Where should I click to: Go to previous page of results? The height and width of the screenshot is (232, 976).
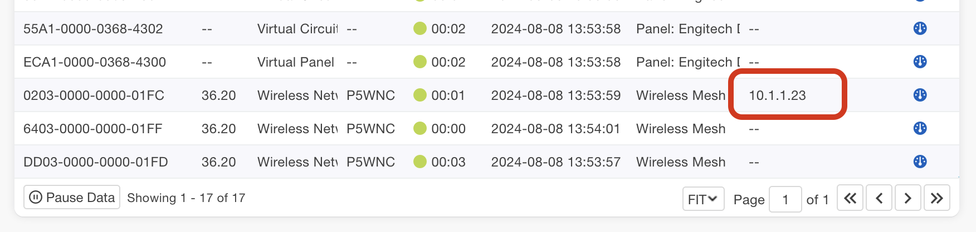tap(879, 199)
